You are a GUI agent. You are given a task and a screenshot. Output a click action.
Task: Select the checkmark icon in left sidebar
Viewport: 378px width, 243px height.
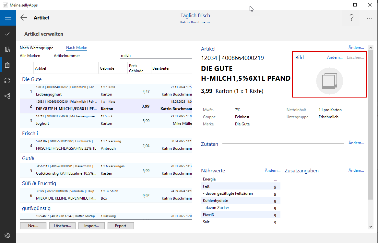[7, 34]
